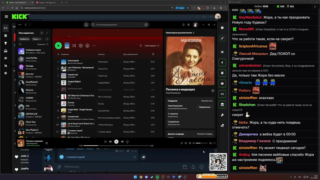
Task: Bookmark the page with the star icon
Action: pyautogui.click(x=188, y=8)
